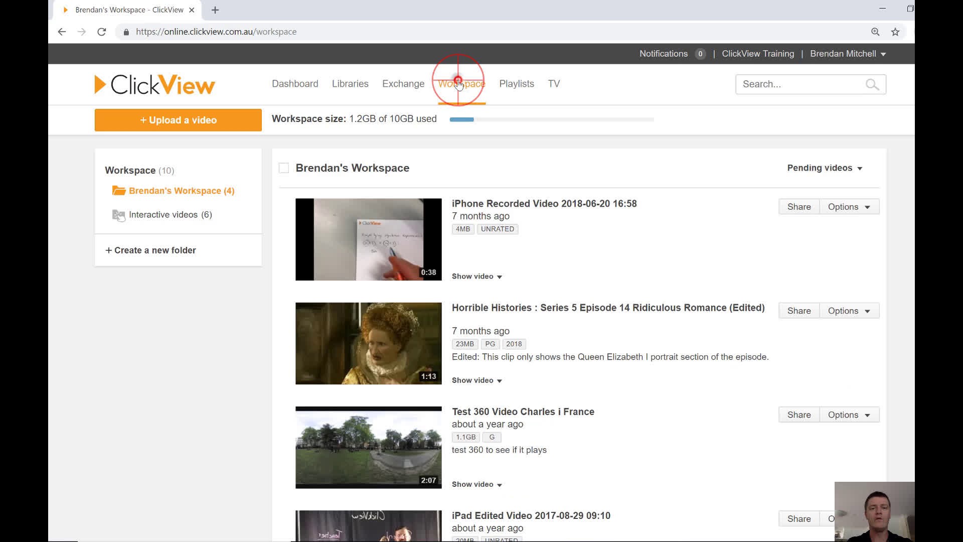Click the search magnifier icon
Screen dimensions: 963x542
[872, 84]
